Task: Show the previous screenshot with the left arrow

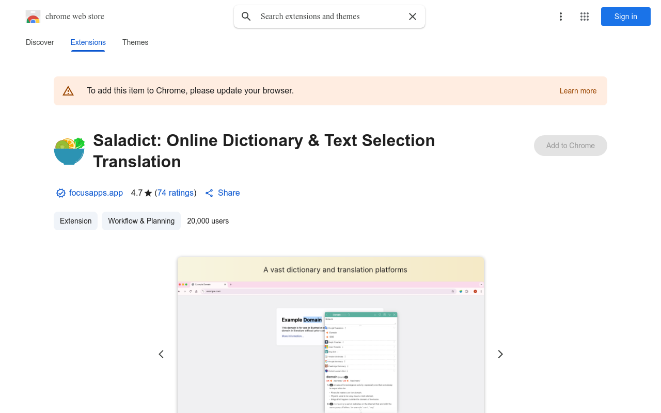Action: point(161,354)
